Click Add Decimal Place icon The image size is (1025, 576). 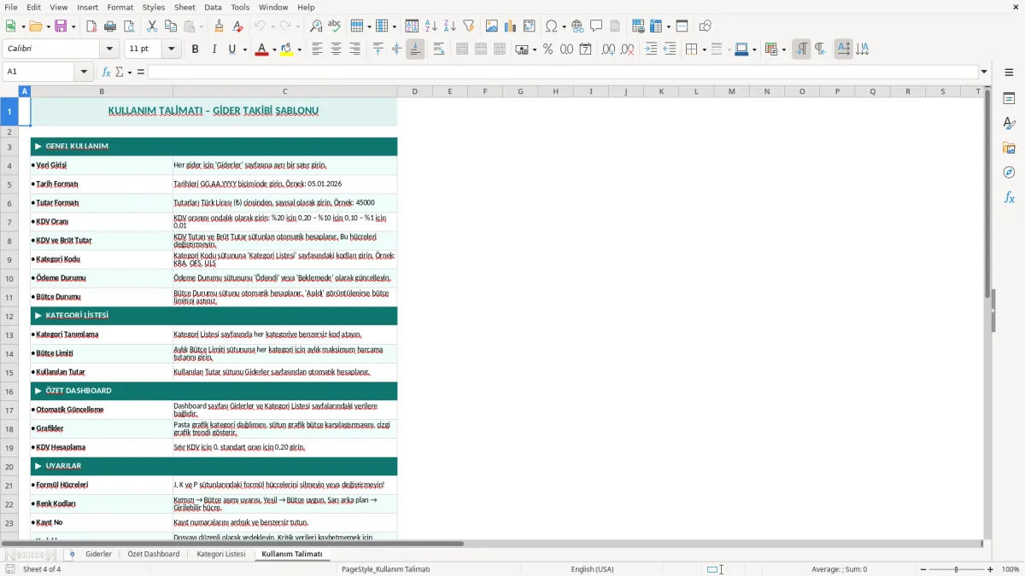[608, 49]
